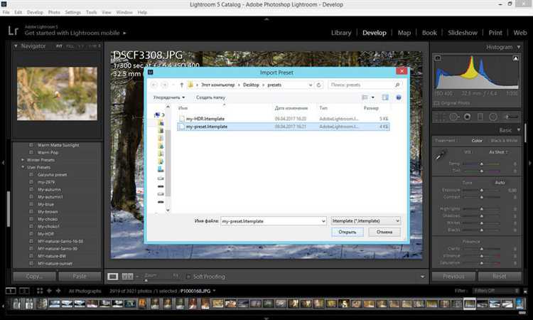Viewport: 533px width, 320px height.
Task: Click Copy... button in left panel
Action: pos(34,276)
